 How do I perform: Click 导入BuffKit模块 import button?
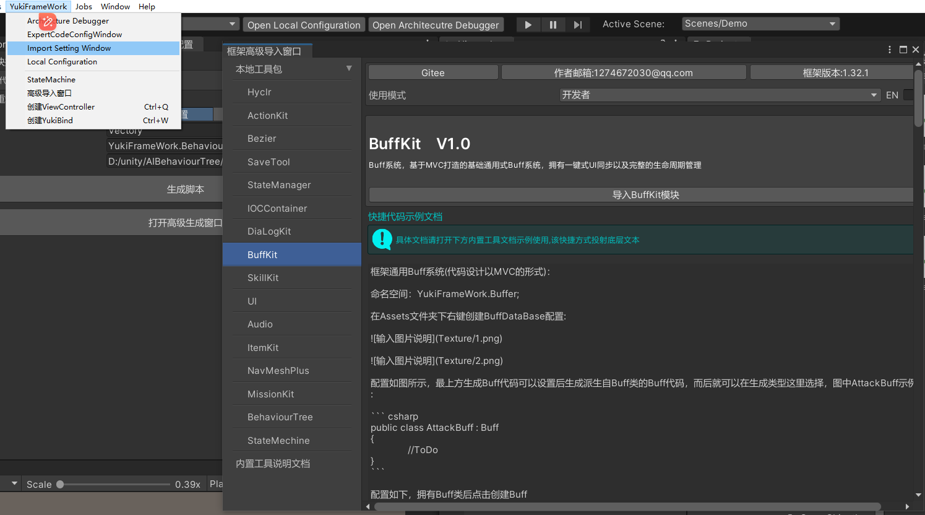[x=641, y=194]
